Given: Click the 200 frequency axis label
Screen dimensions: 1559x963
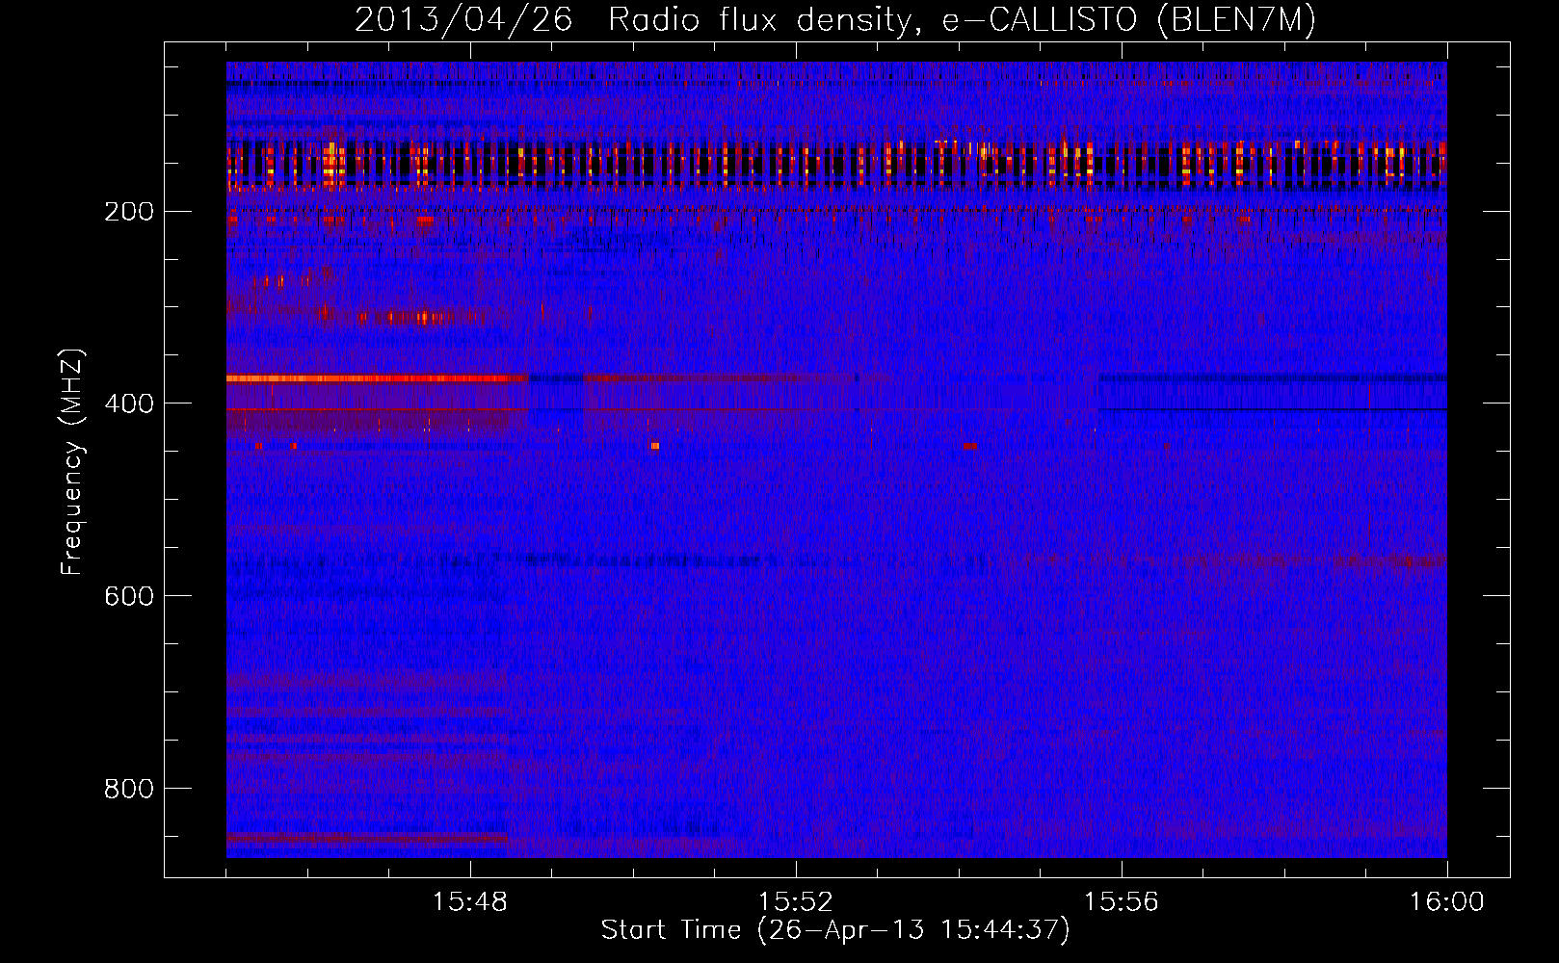Looking at the screenshot, I should pos(129,212).
